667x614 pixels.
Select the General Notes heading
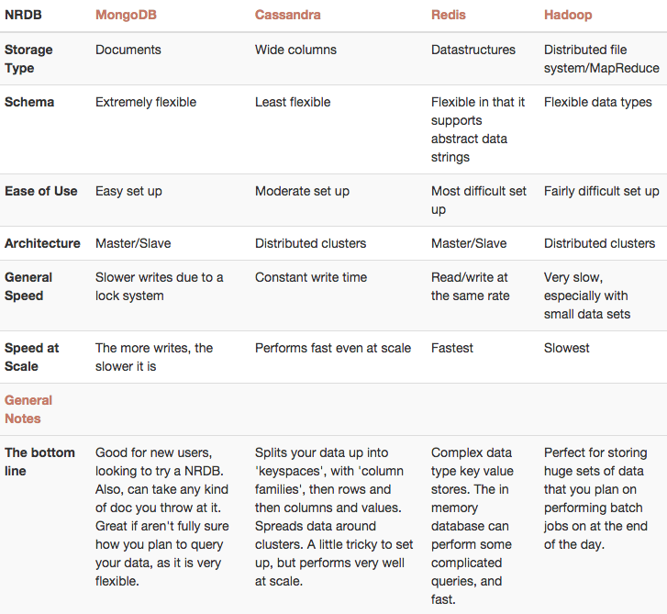pyautogui.click(x=28, y=409)
